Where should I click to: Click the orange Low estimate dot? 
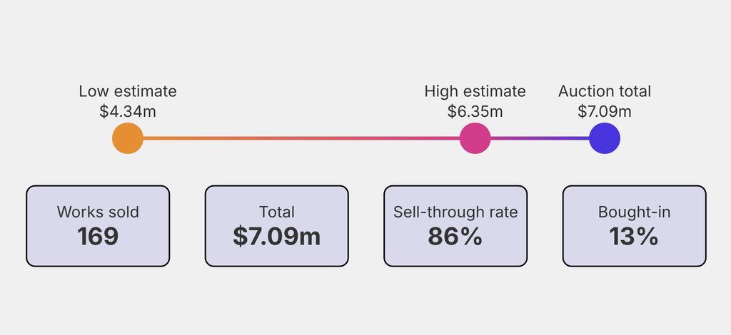(128, 138)
